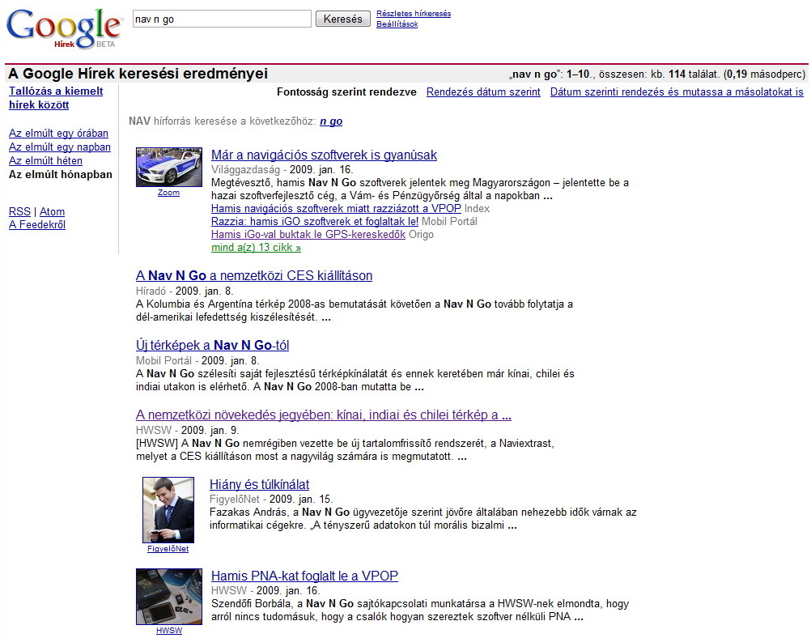This screenshot has width=811, height=638.
Task: Filter results to 'Az elmúlt egy napban'
Action: pos(59,147)
